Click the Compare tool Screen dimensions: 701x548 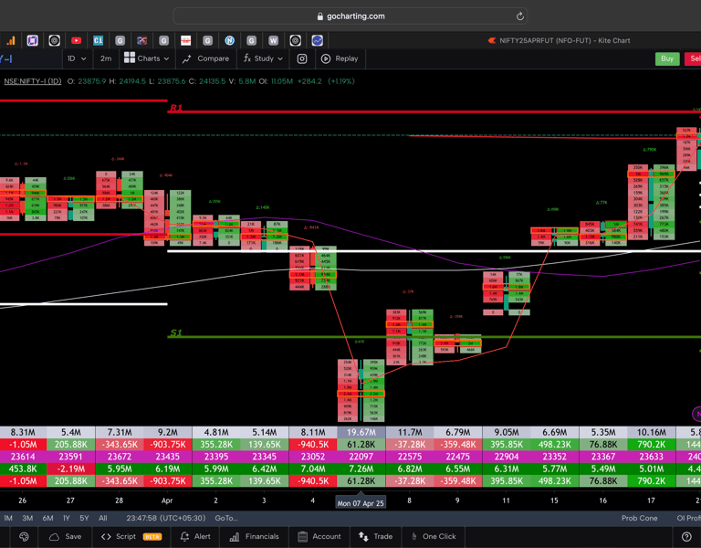205,58
